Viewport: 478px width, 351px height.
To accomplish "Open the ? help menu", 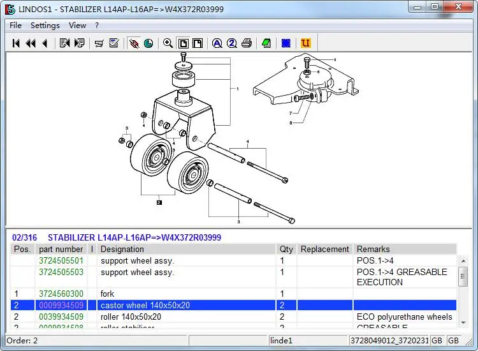I will (97, 26).
